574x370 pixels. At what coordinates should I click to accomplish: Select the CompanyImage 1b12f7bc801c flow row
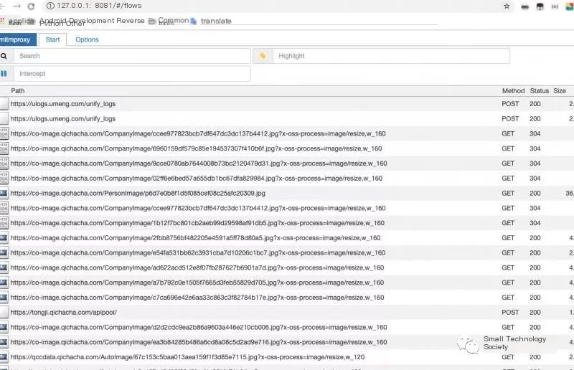287,223
